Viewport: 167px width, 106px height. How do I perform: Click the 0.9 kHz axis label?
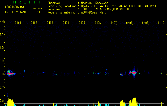pyautogui.click(x=2, y=61)
